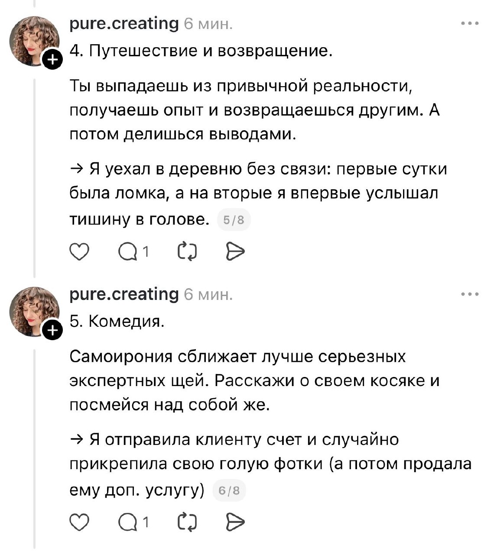Open more options for the 'Комедия' post

470,294
